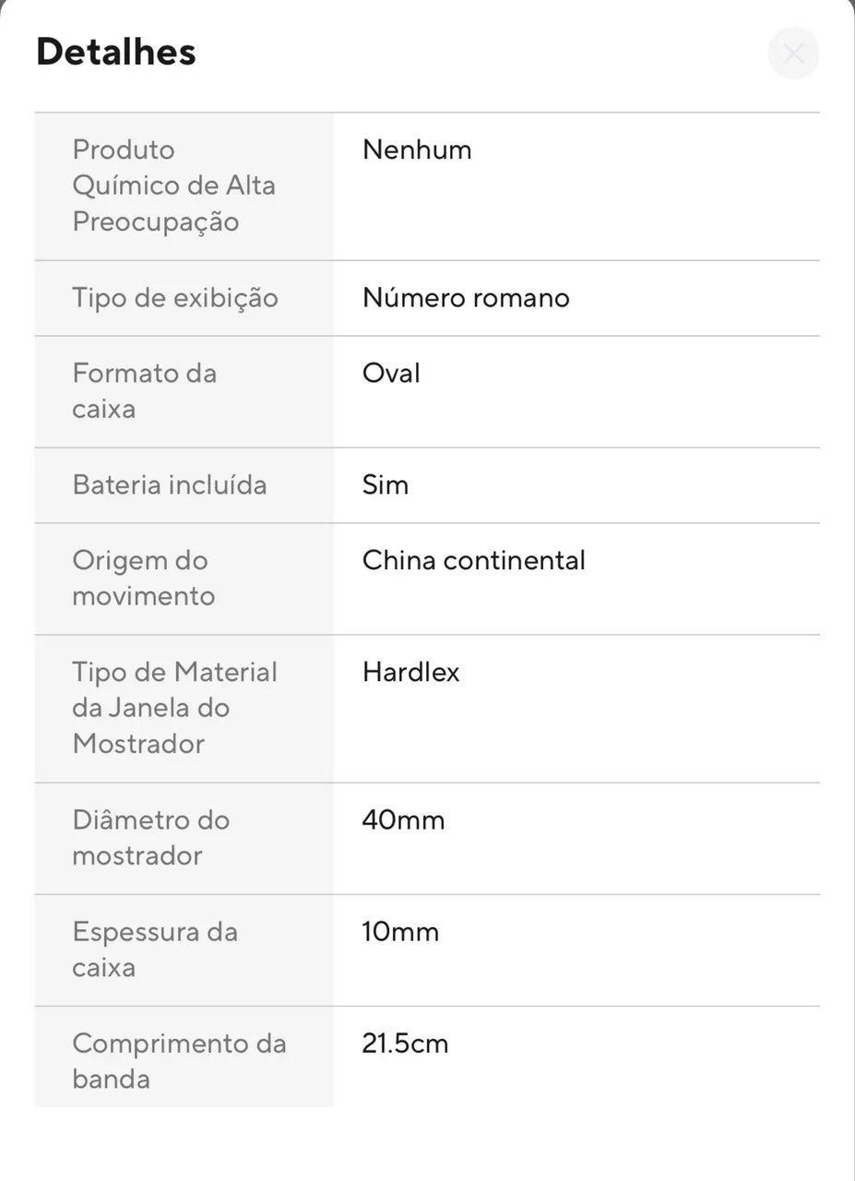Tap the Bateria incluída label
Image resolution: width=855 pixels, height=1181 pixels.
click(170, 485)
